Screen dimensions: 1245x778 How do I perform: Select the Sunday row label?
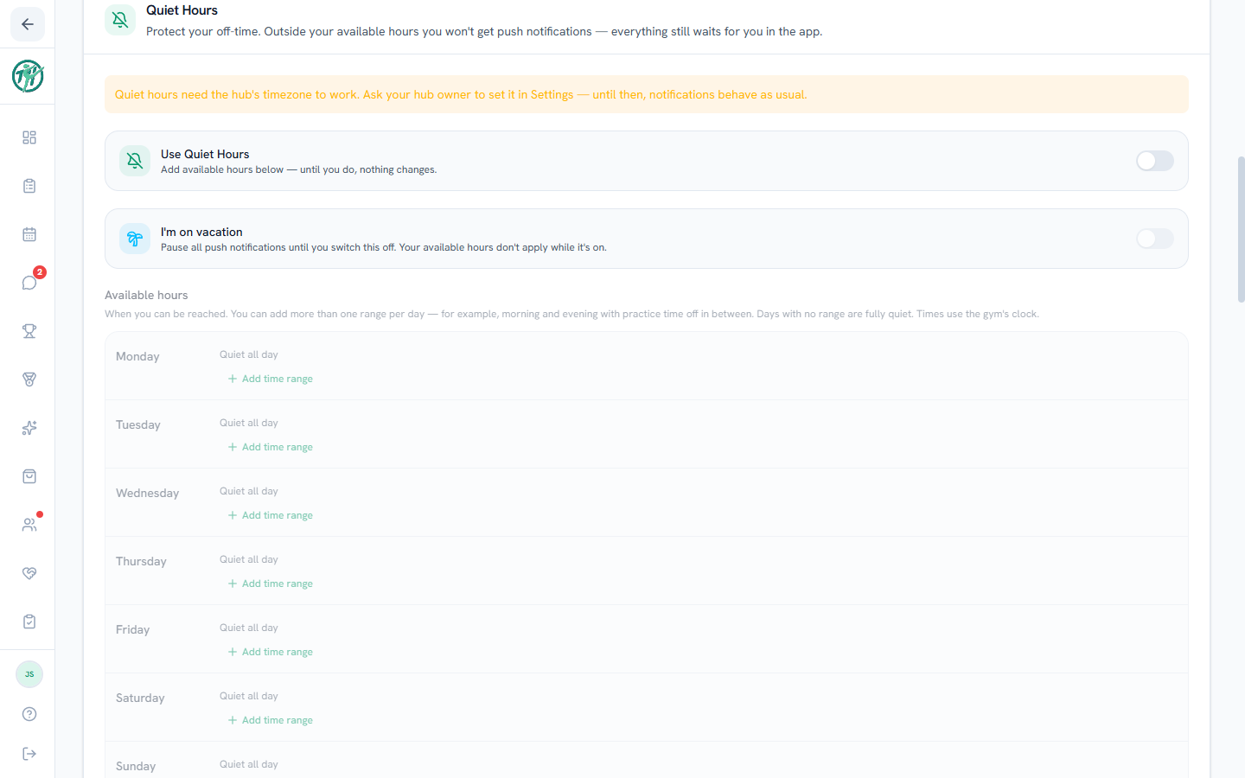136,766
